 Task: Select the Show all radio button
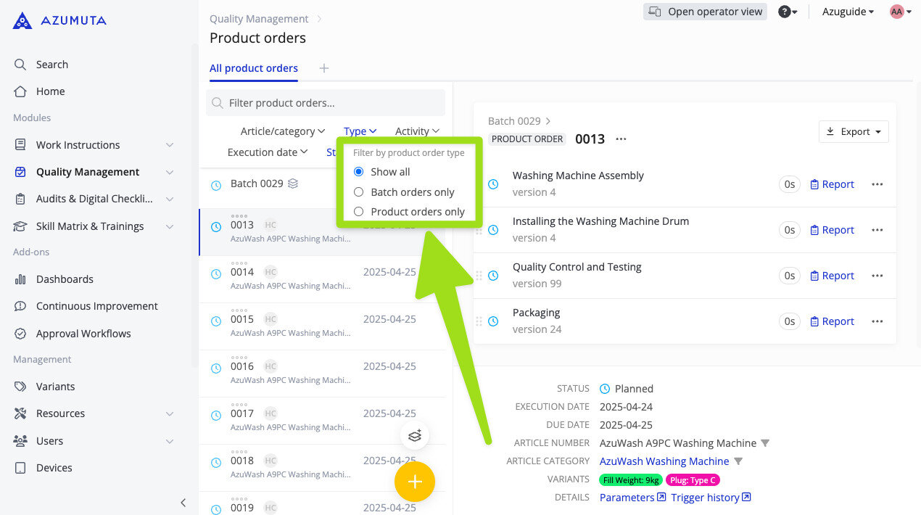[x=358, y=171]
